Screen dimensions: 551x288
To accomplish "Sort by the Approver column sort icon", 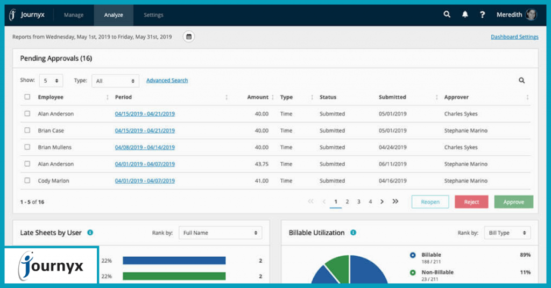I will 527,97.
